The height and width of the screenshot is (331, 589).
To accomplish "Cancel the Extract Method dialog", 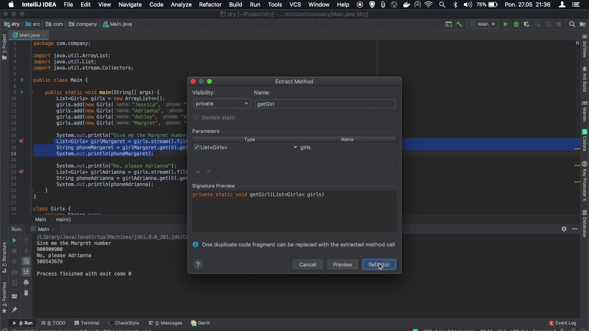I will click(x=308, y=264).
